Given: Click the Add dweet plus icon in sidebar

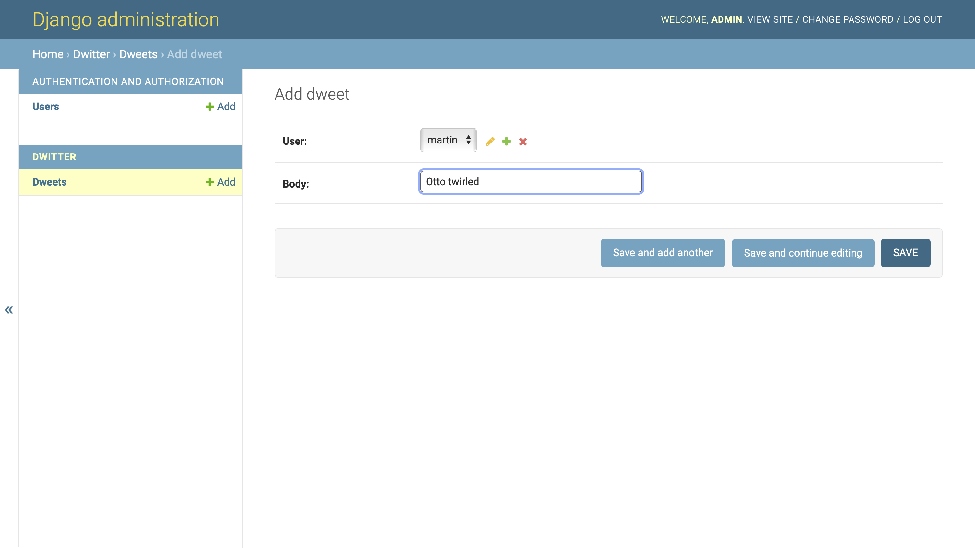Looking at the screenshot, I should (x=210, y=182).
